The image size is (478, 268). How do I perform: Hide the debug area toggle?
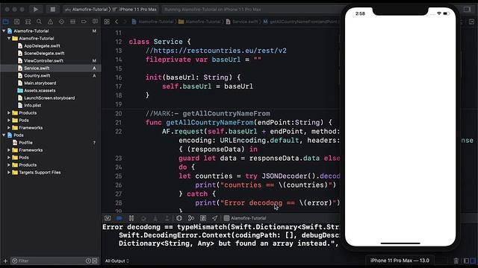108,218
